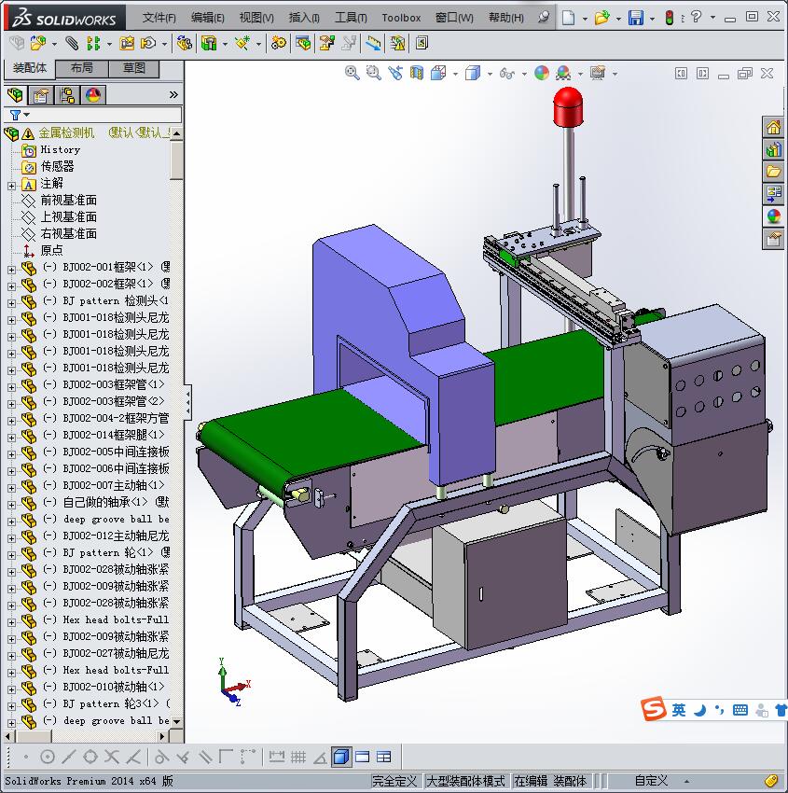Open the Design Library task pane icon
Image resolution: width=788 pixels, height=793 pixels.
point(773,149)
